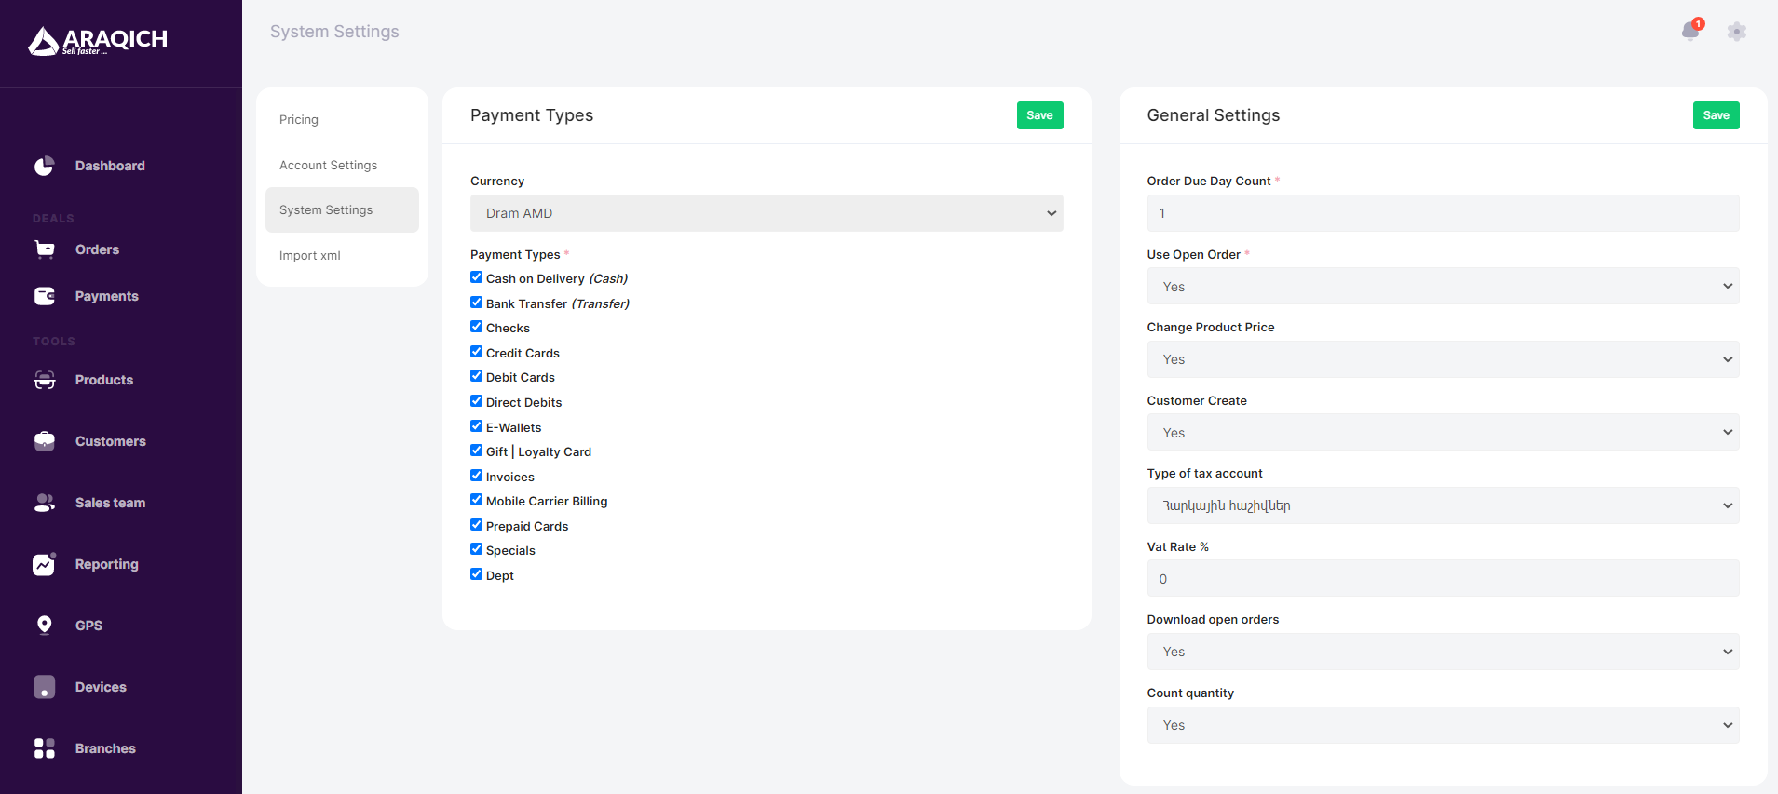1778x794 pixels.
Task: Toggle the Credit Cards checkbox
Action: tap(477, 352)
